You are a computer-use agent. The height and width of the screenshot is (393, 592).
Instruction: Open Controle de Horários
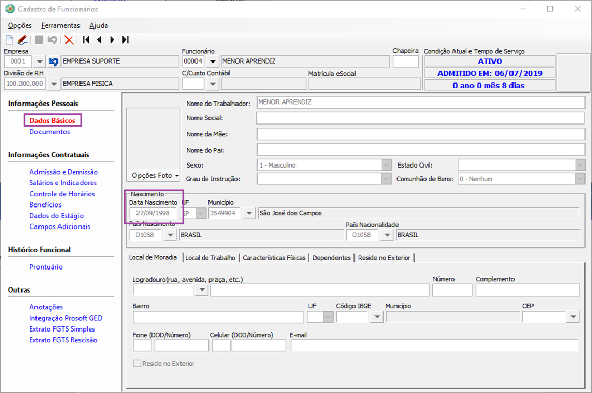[x=62, y=194]
